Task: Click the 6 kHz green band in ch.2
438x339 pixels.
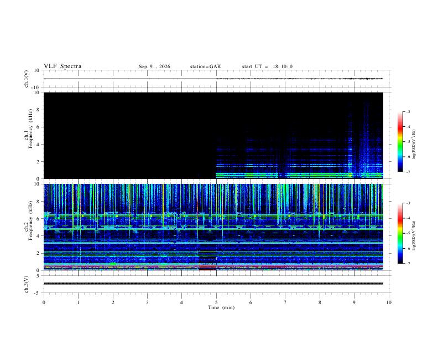Action: pos(213,215)
